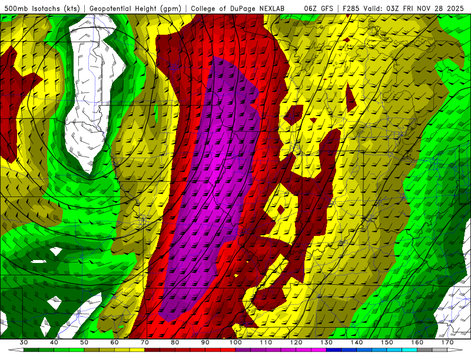This screenshot has height=353, width=471.
Task: Pick the gray swatch starting at 160
Action: (424, 350)
